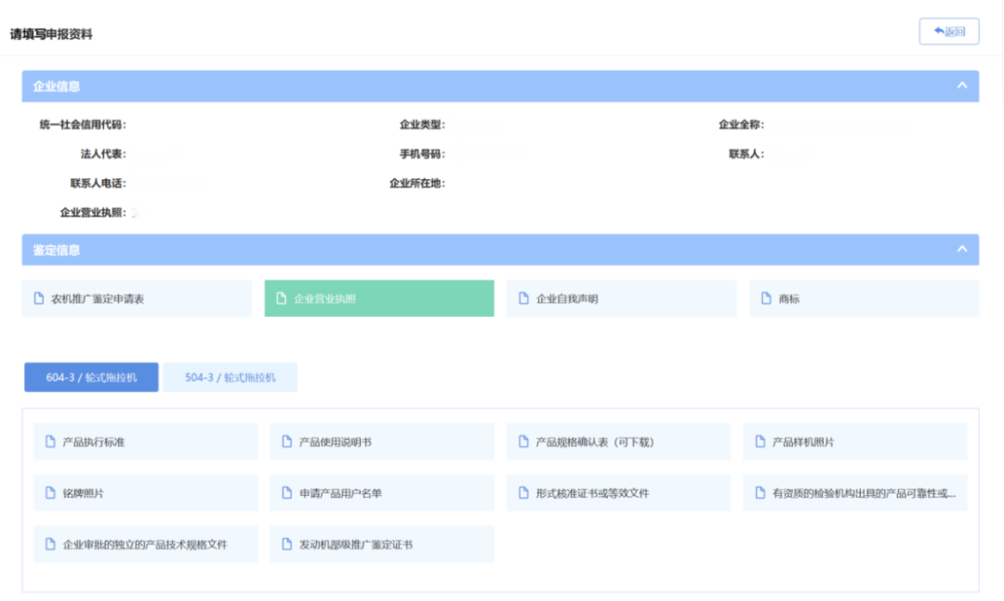
Task: Switch to 604-3 / 轮式拖拉机 tab
Action: pyautogui.click(x=90, y=377)
